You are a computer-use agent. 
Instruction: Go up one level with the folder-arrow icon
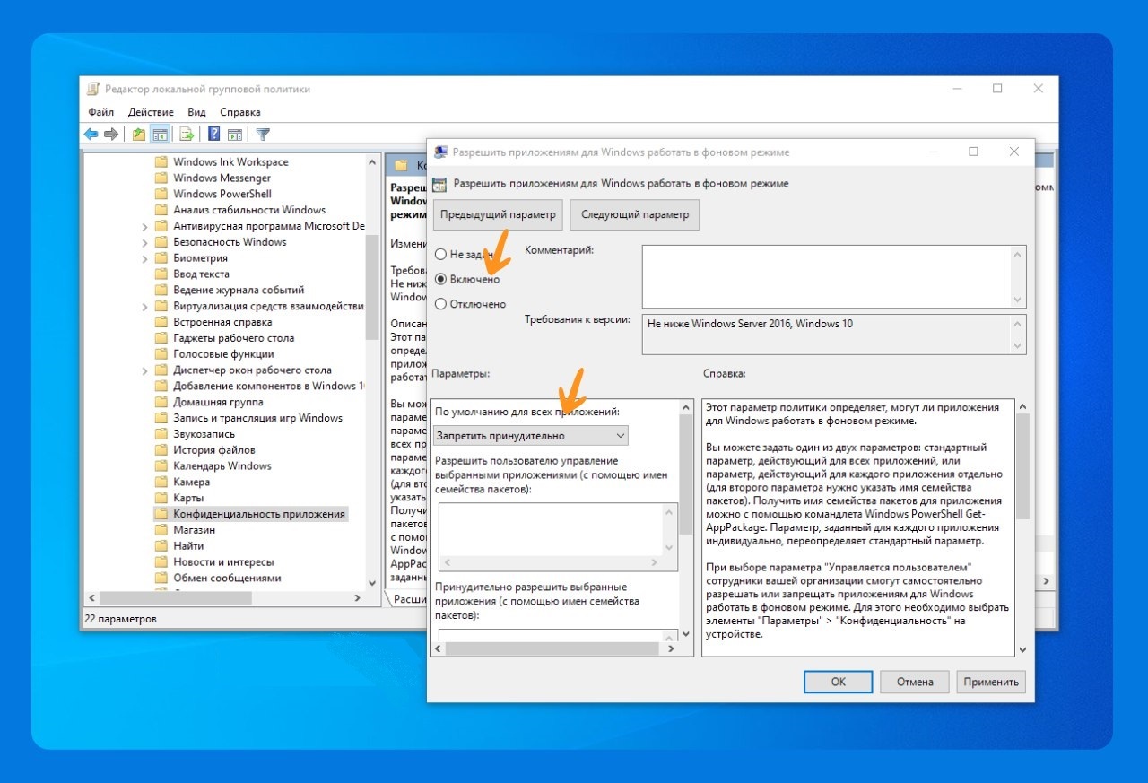138,135
